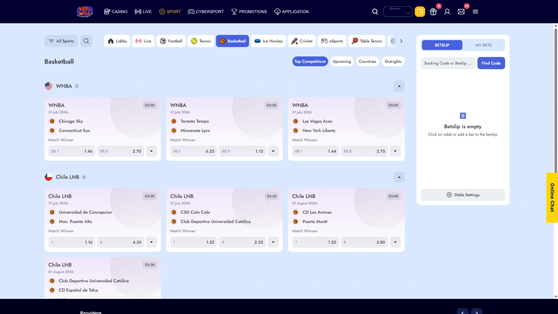This screenshot has height=314, width=558.
Task: Click the basketball icon next to Minnesota Lynx
Action: tap(174, 131)
